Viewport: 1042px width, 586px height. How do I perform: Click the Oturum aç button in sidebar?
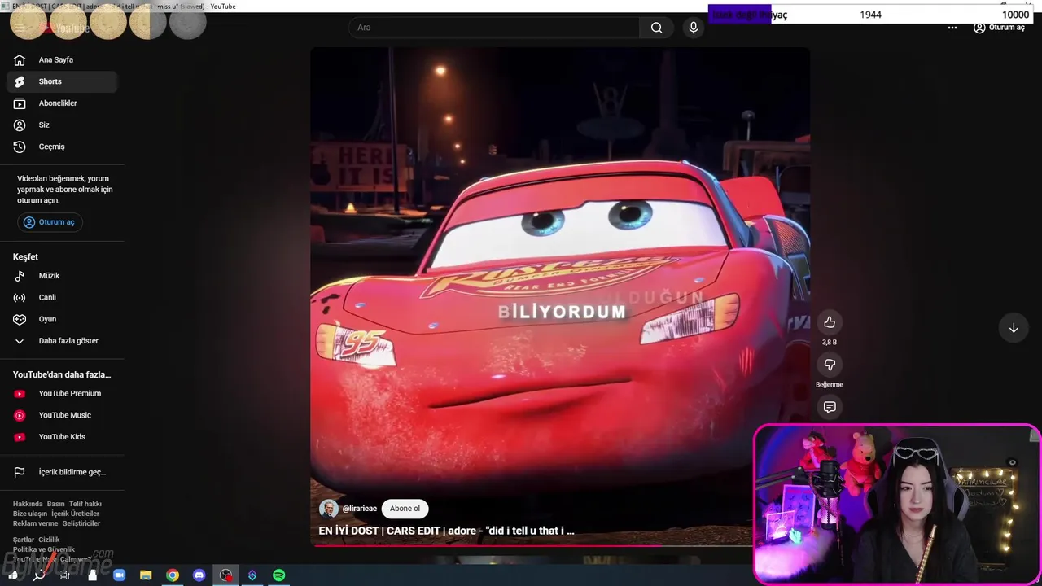pos(50,222)
